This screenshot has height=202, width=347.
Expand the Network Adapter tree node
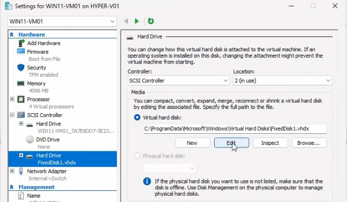(x=12, y=171)
